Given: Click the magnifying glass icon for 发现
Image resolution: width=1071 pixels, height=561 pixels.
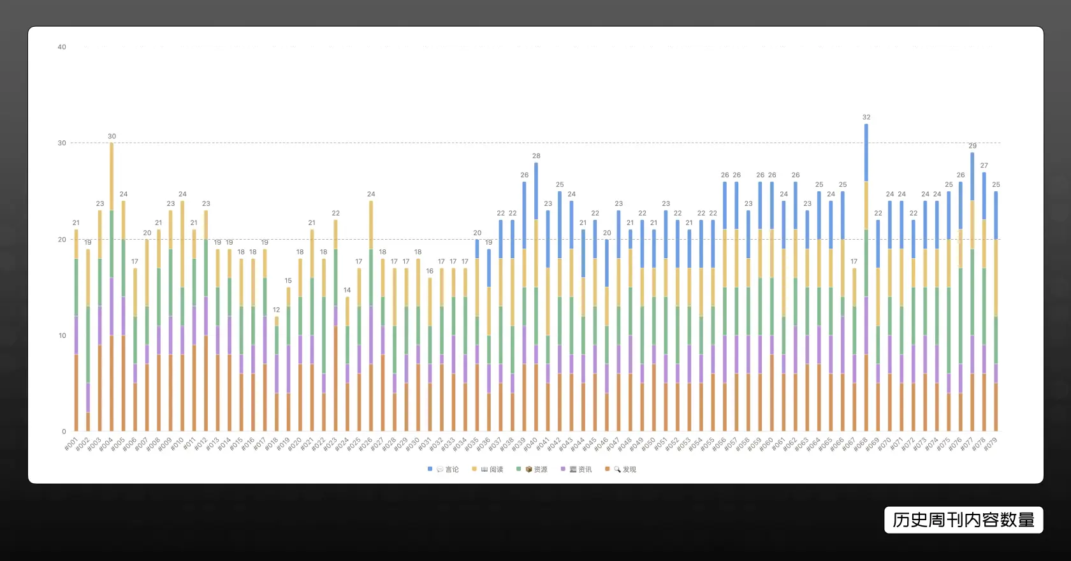Looking at the screenshot, I should coord(617,469).
